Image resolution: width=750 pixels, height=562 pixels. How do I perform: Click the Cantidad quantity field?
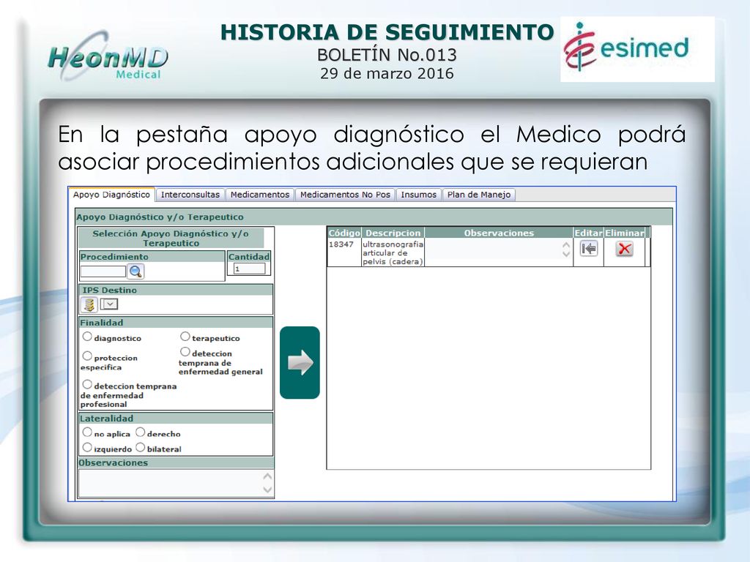[249, 269]
